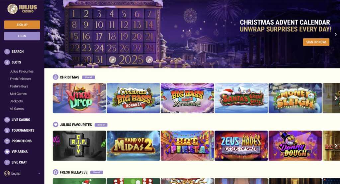
Task: Open Feature Buys submenu item
Action: click(x=19, y=86)
